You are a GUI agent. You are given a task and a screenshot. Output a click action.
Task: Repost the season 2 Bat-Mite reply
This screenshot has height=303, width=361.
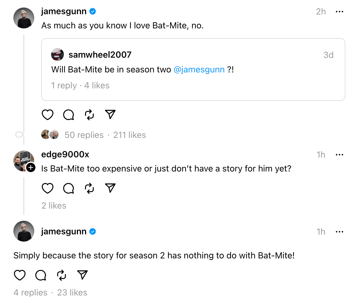click(61, 275)
